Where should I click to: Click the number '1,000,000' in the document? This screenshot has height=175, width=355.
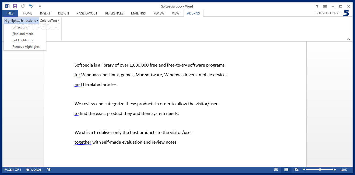pyautogui.click(x=139, y=65)
